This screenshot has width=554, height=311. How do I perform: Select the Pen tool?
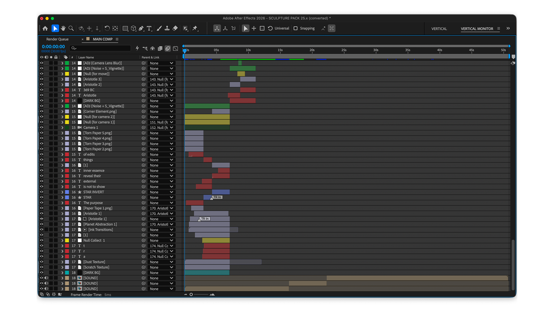click(141, 28)
